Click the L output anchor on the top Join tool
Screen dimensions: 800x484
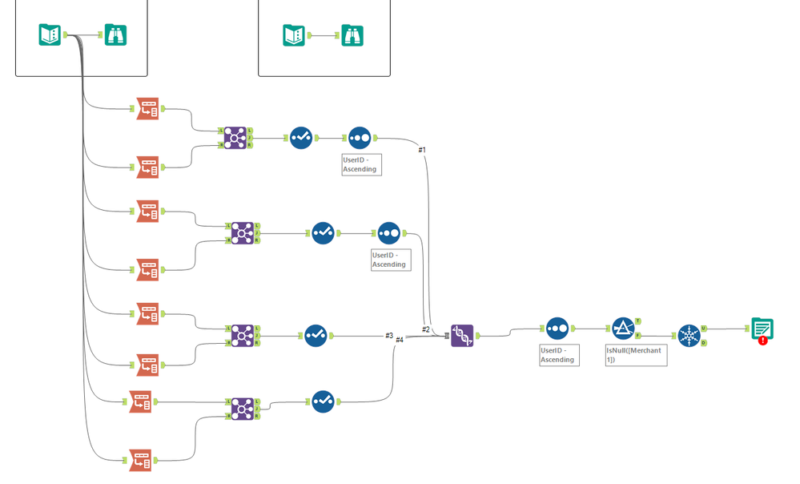pyautogui.click(x=250, y=130)
